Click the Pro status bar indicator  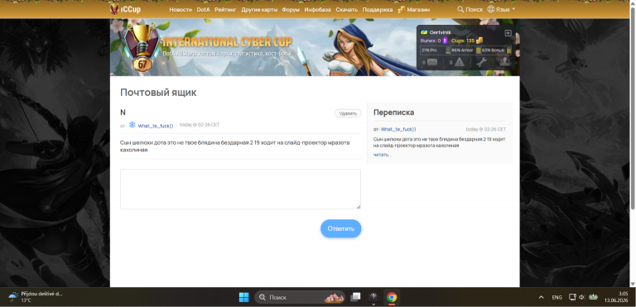point(436,50)
